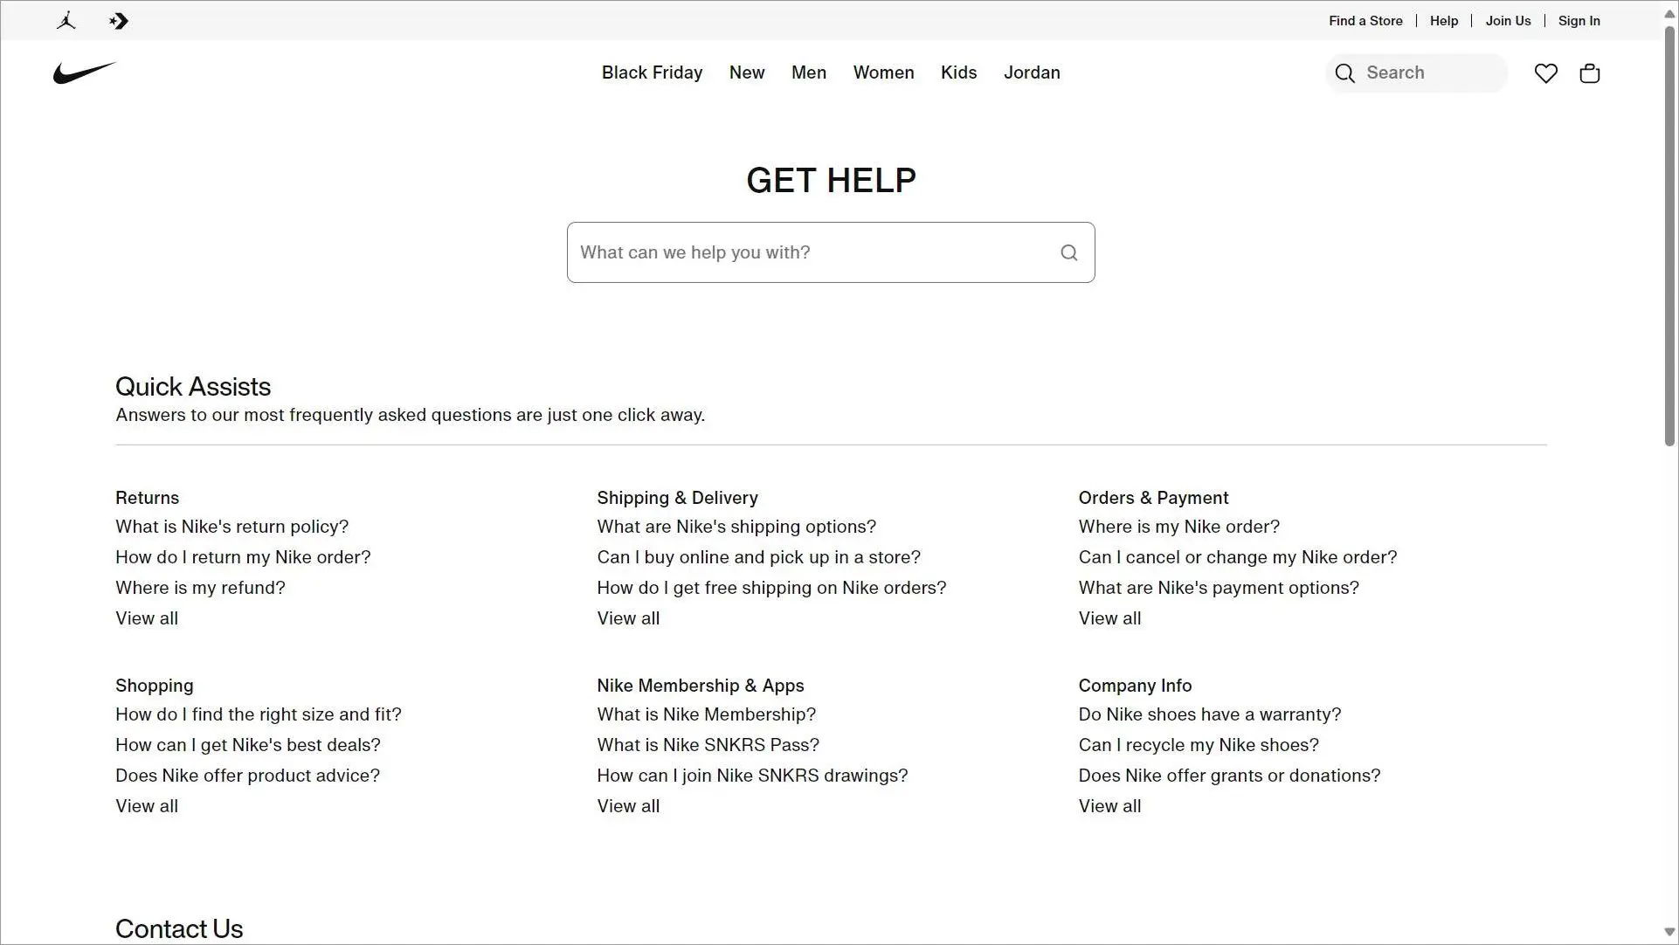The height and width of the screenshot is (945, 1679).
Task: Click the Returns category heading
Action: coord(147,498)
